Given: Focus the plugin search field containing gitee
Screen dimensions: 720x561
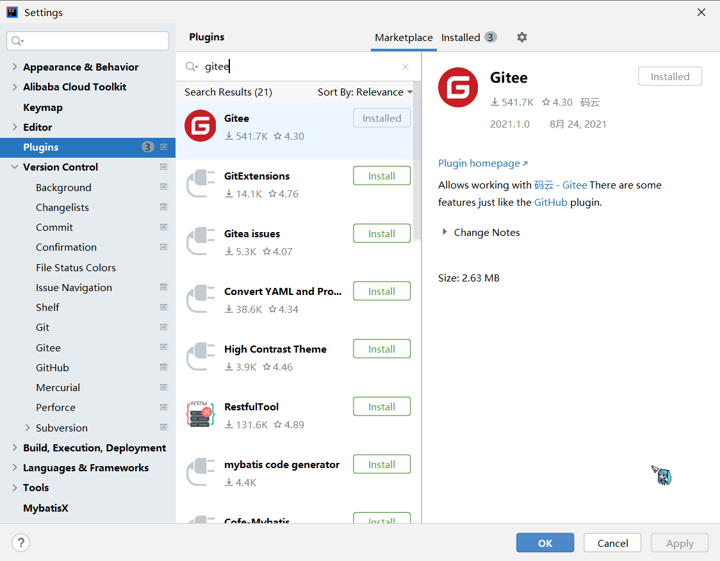Looking at the screenshot, I should click(x=299, y=67).
